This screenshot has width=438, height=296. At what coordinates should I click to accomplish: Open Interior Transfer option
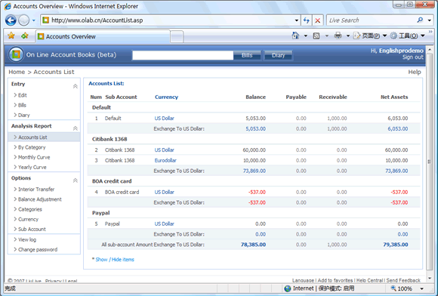click(x=36, y=190)
